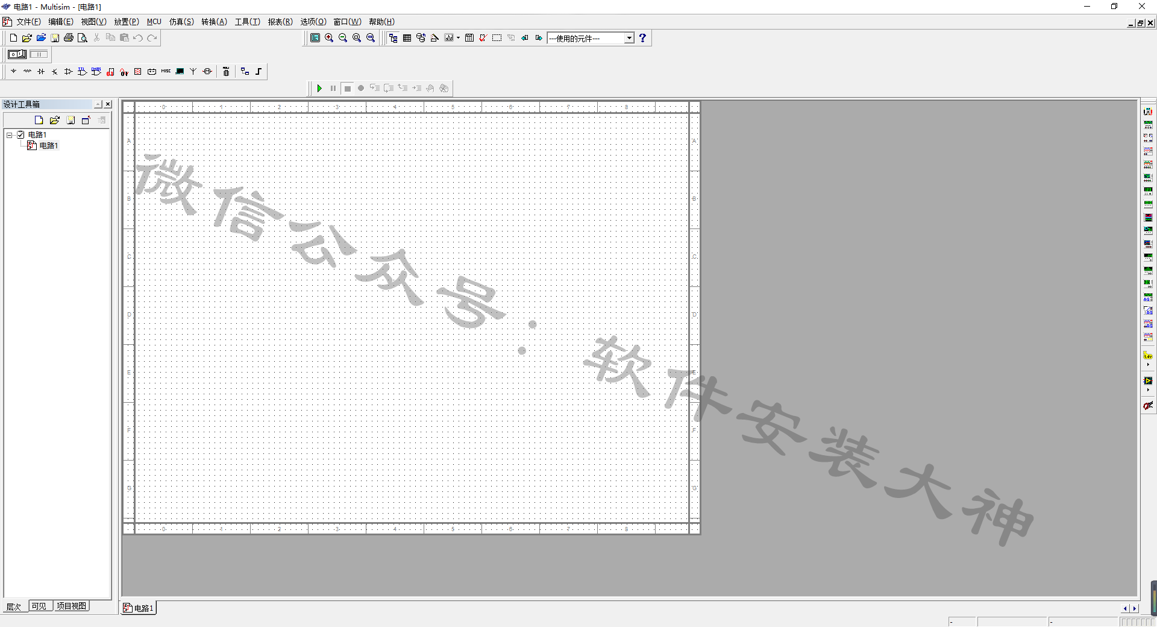
Task: Stop the simulation
Action: [x=347, y=88]
